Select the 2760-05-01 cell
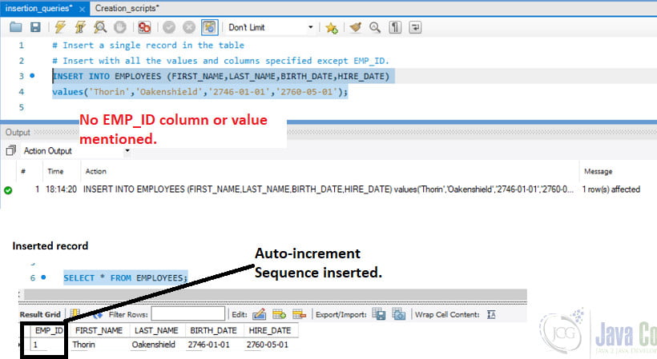 [x=271, y=345]
